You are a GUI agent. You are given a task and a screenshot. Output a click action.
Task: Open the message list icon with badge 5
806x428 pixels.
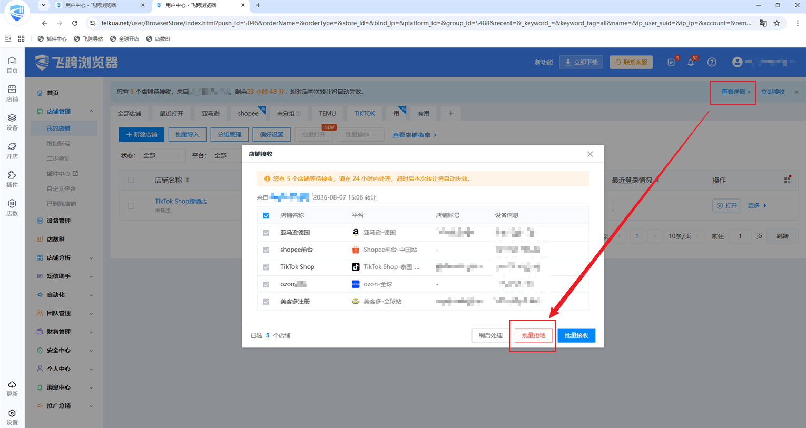coord(671,62)
